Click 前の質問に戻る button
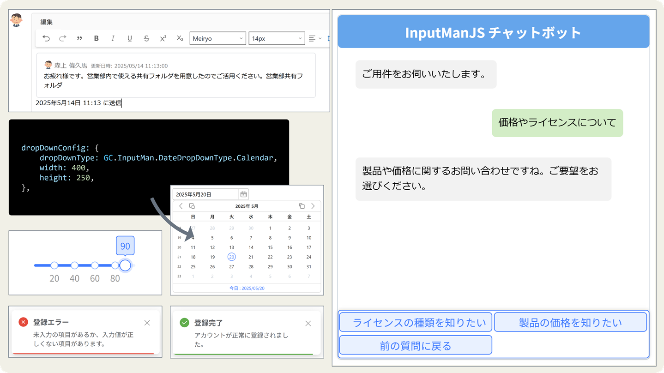Viewport: 664px width, 373px height. 416,345
